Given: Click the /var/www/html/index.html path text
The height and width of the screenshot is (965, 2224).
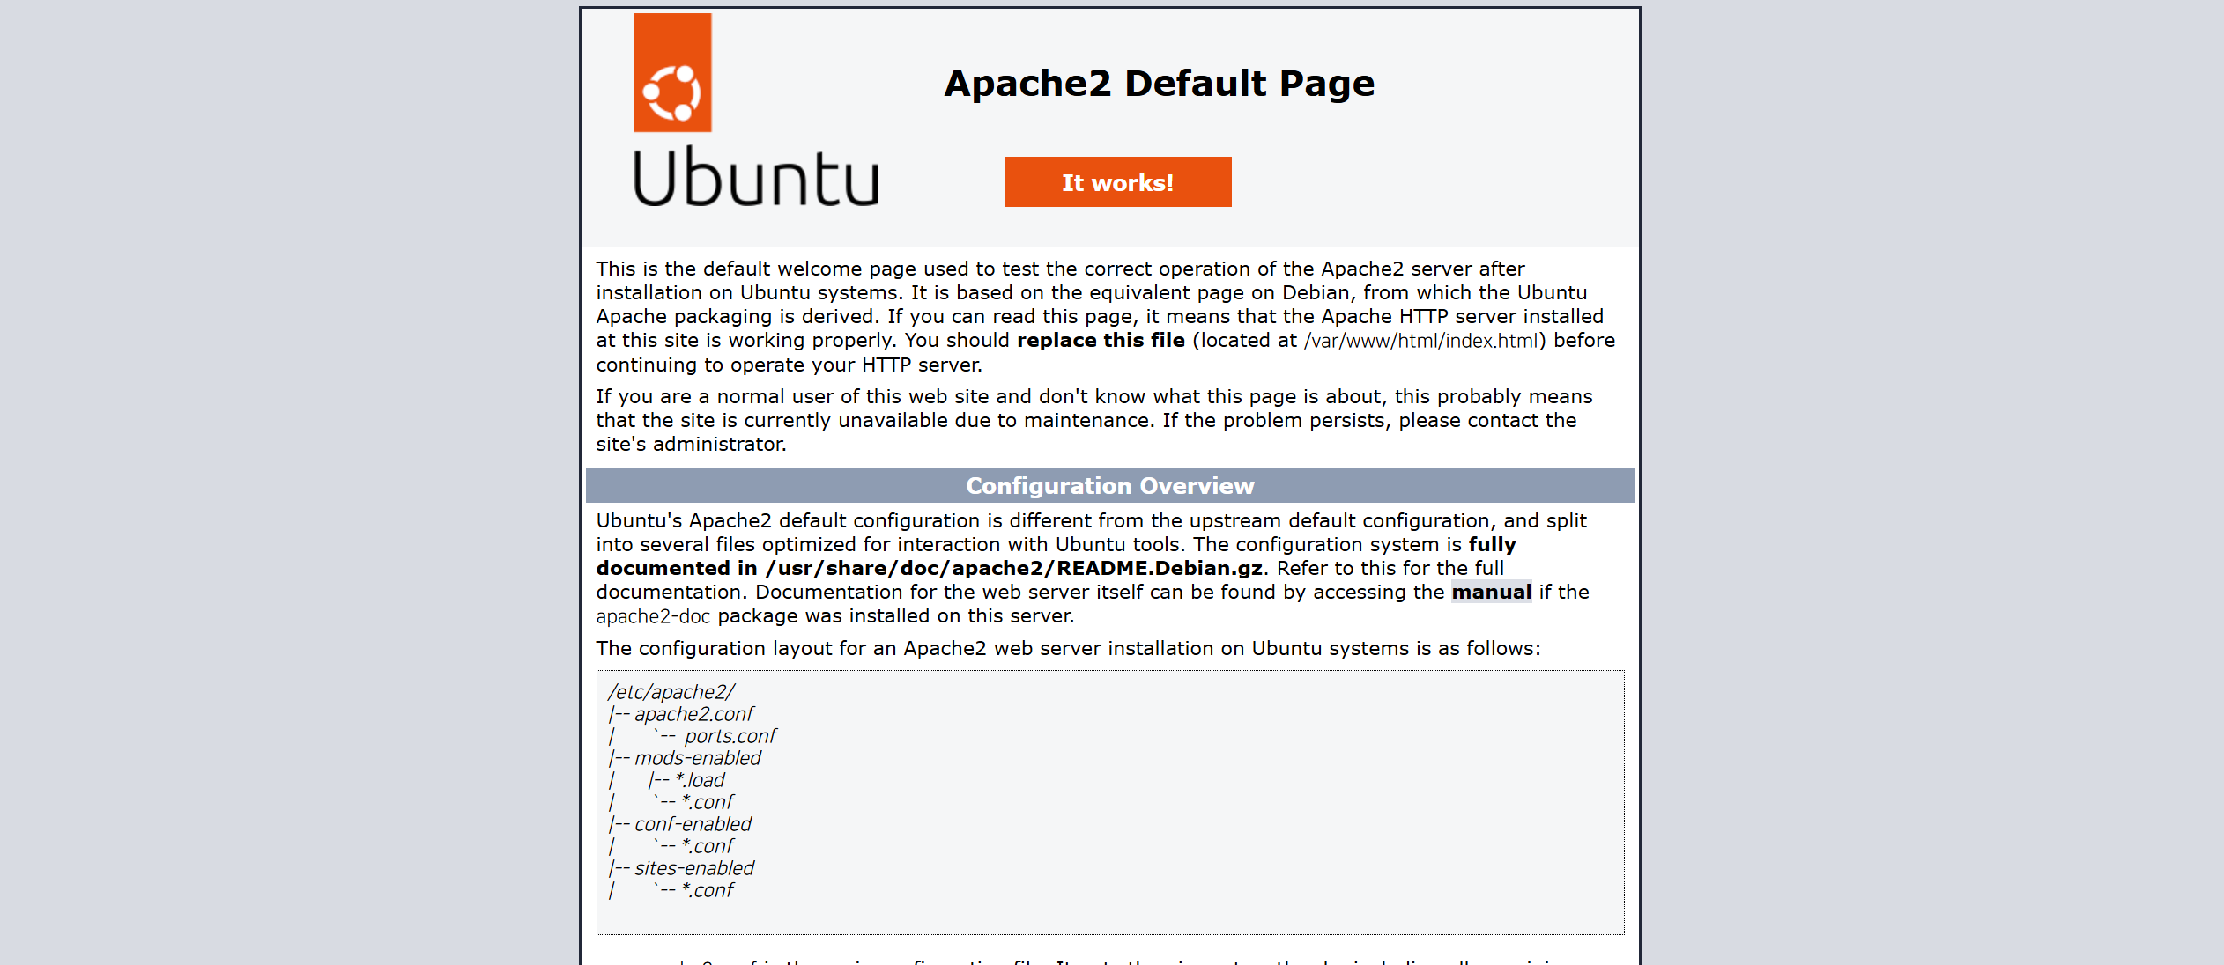Looking at the screenshot, I should (1420, 341).
